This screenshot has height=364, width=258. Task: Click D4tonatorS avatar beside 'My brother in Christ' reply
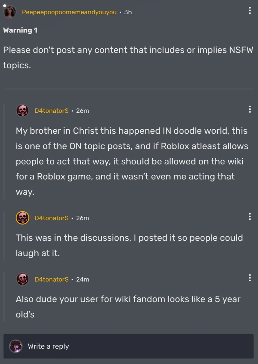click(23, 111)
